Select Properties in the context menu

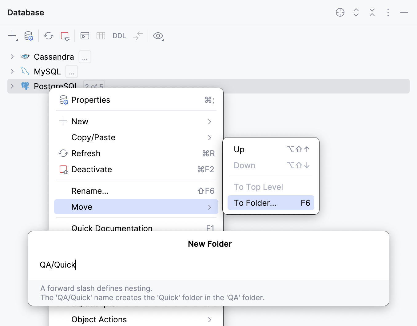pyautogui.click(x=90, y=100)
